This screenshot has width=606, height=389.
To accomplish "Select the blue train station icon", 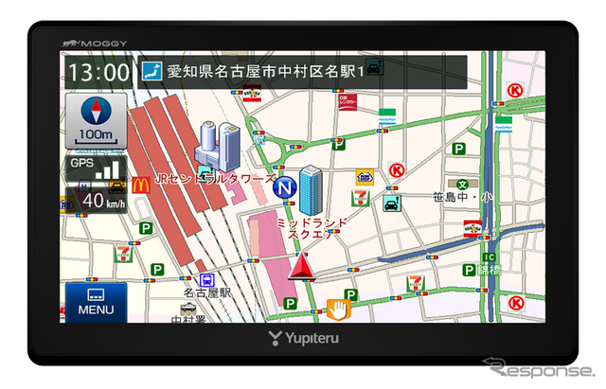I will point(207,279).
